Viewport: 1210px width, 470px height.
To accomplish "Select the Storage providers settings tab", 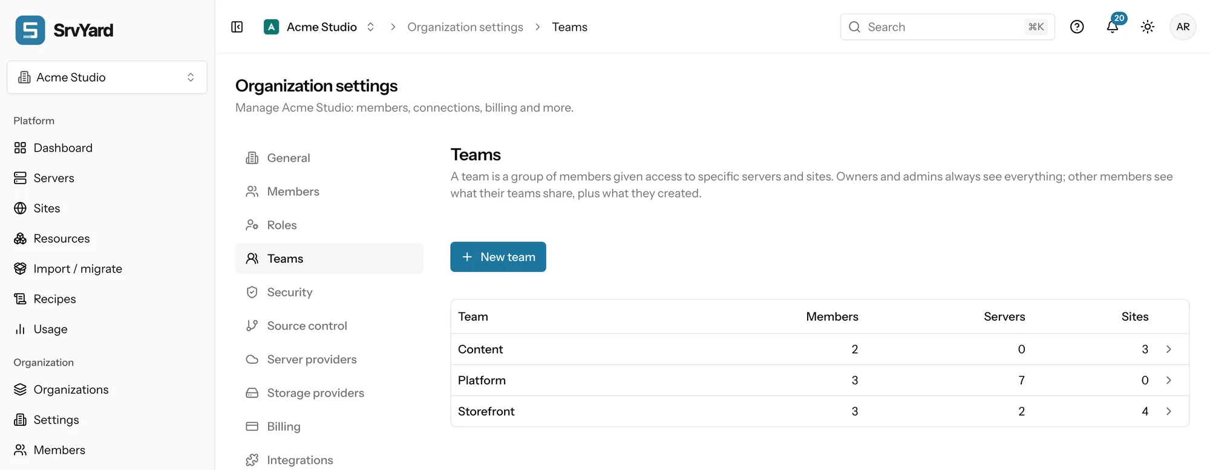I will pos(329,393).
